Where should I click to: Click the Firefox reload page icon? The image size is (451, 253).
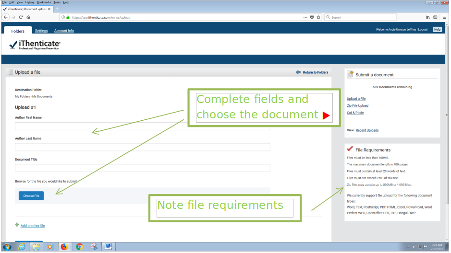pyautogui.click(x=21, y=17)
